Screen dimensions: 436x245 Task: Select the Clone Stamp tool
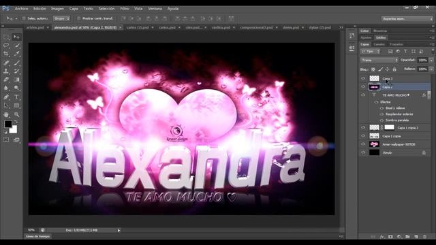tap(6, 71)
